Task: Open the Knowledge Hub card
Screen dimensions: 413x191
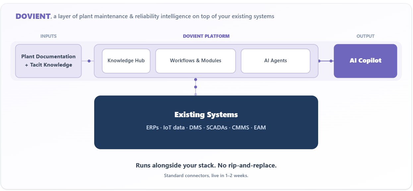Action: coord(126,61)
